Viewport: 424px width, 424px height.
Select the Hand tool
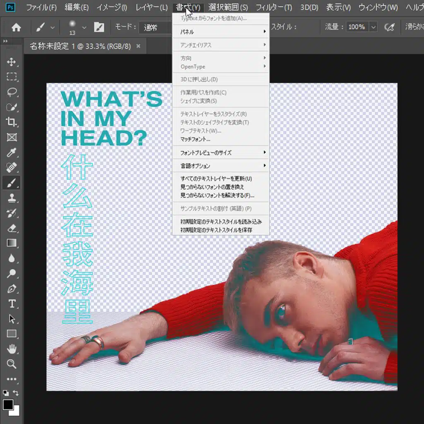12,349
